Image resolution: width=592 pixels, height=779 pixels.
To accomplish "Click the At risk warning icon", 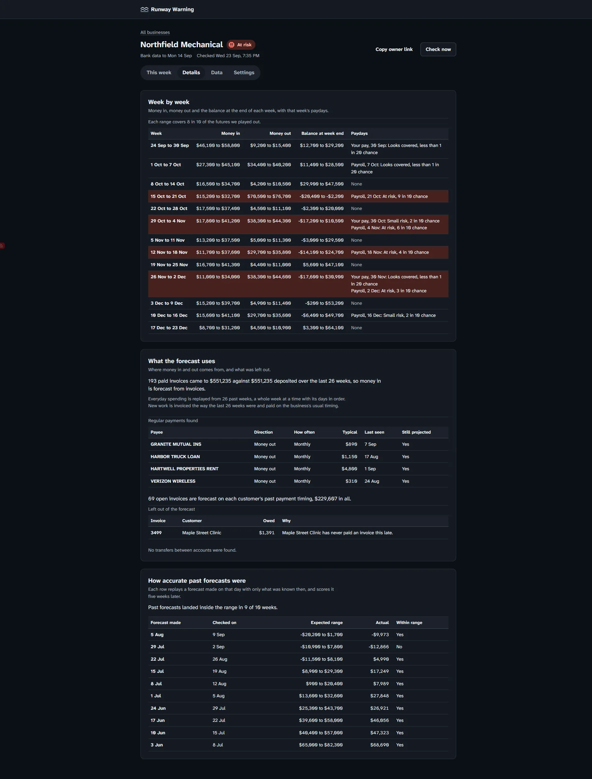I will point(232,45).
